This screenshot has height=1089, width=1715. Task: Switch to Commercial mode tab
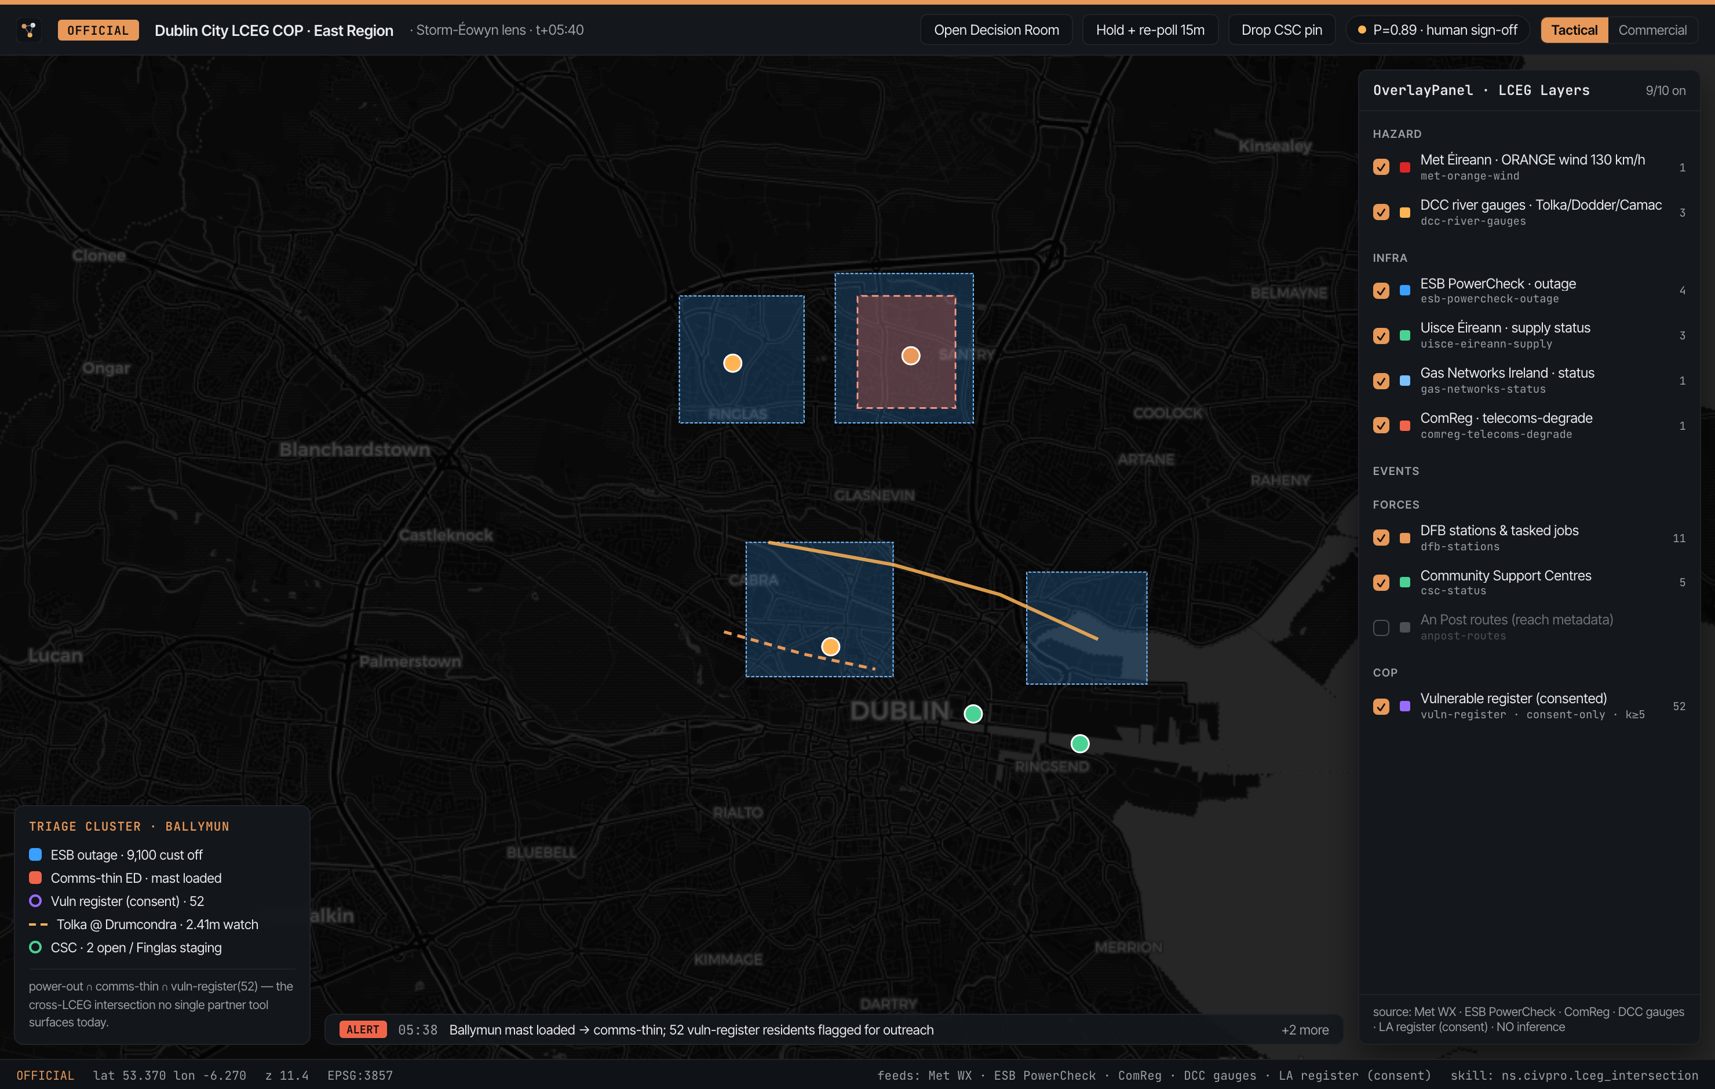pyautogui.click(x=1652, y=30)
